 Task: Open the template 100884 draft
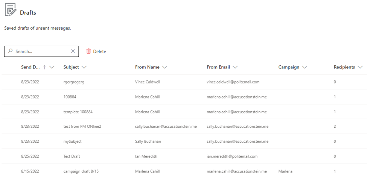[x=78, y=112]
